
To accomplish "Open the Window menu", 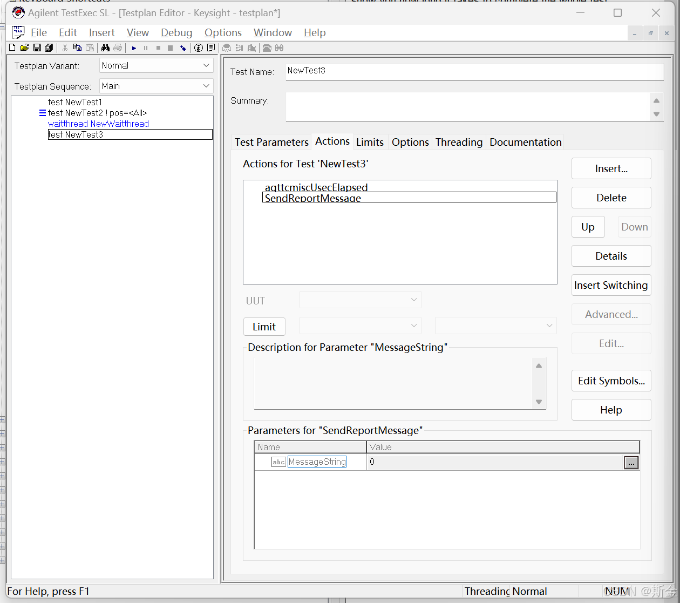I will pyautogui.click(x=273, y=32).
